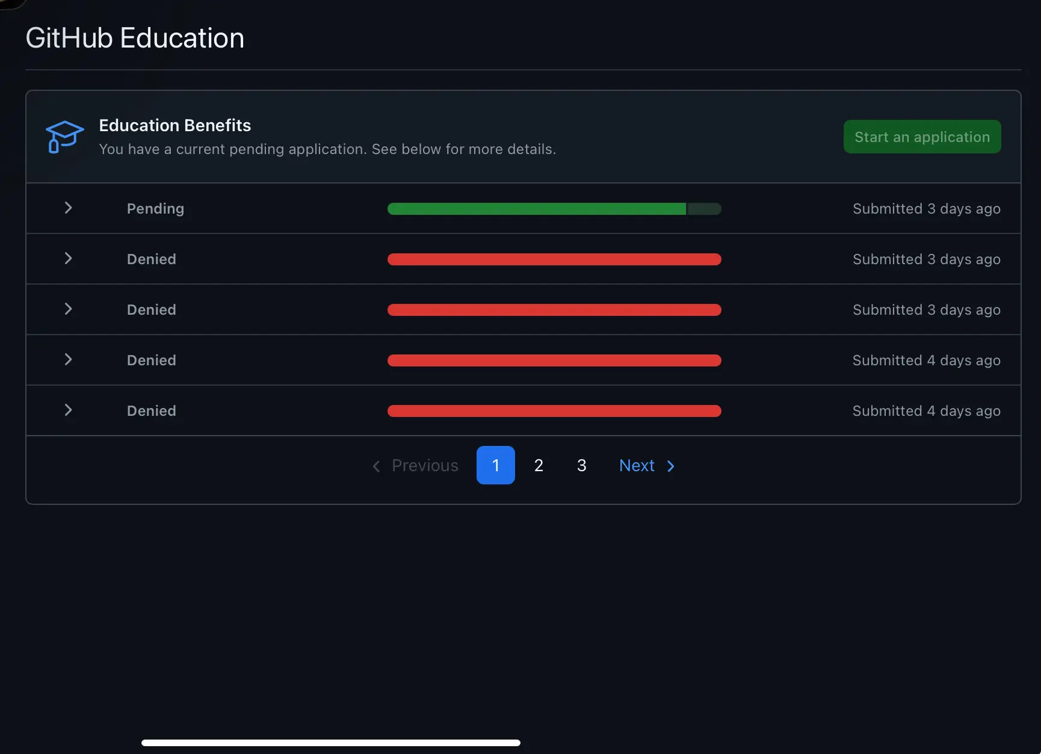Image resolution: width=1041 pixels, height=754 pixels.
Task: Click the left arrow icon beside Previous
Action: point(376,466)
